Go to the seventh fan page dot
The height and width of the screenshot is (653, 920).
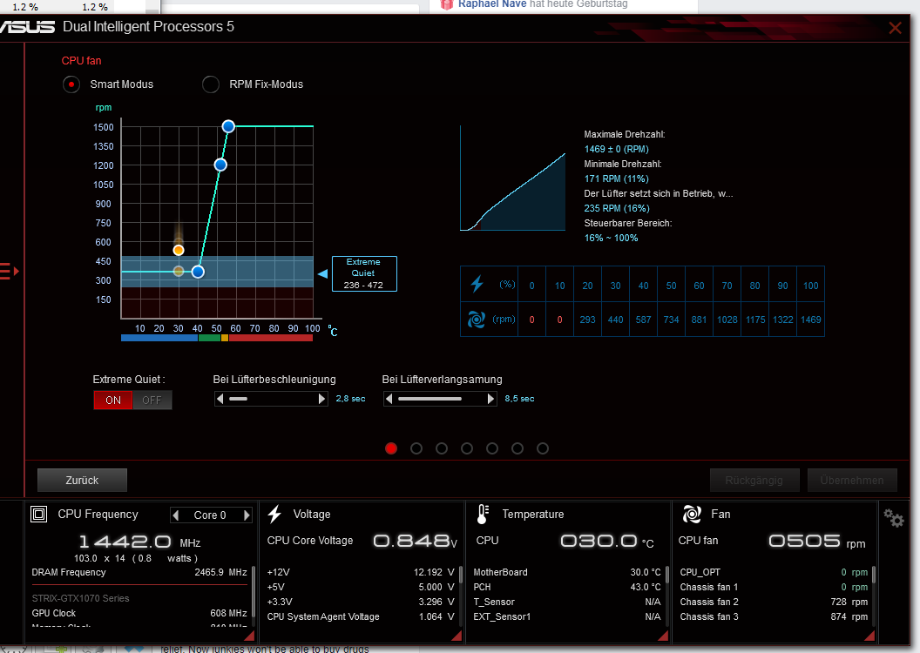tap(543, 448)
